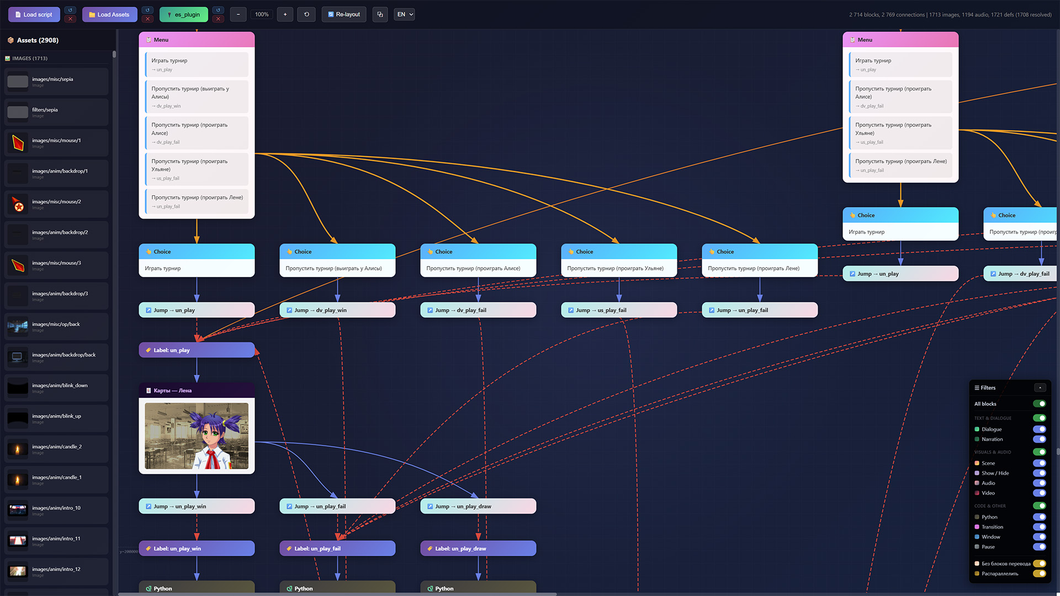Click the reset zoom icon

coord(306,14)
